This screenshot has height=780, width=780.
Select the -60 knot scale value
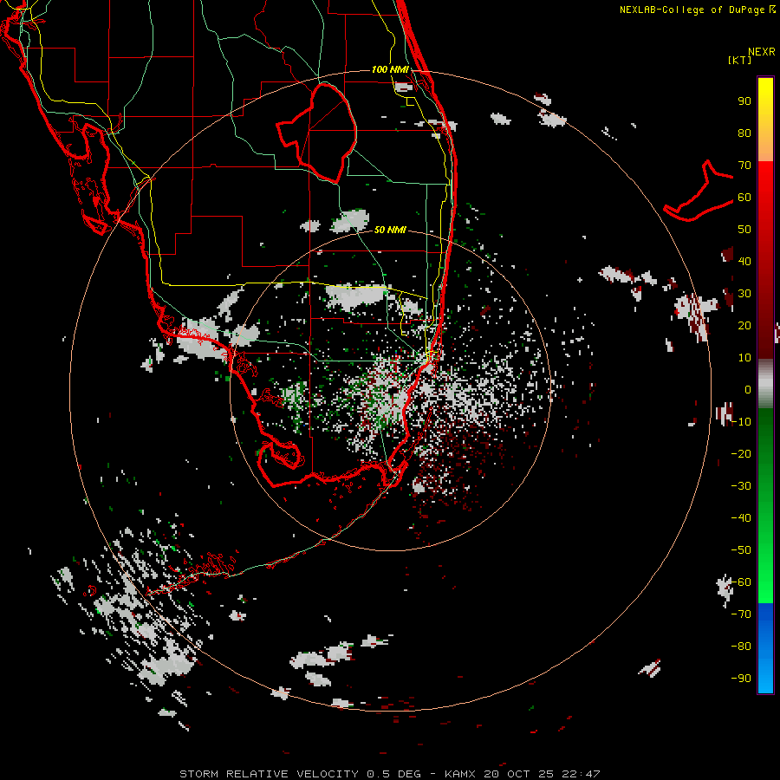coord(741,582)
